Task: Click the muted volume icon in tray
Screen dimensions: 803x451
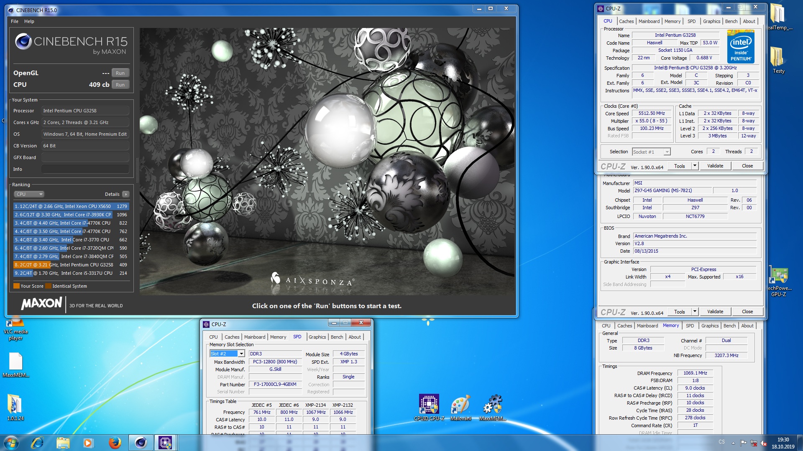Action: click(x=764, y=443)
